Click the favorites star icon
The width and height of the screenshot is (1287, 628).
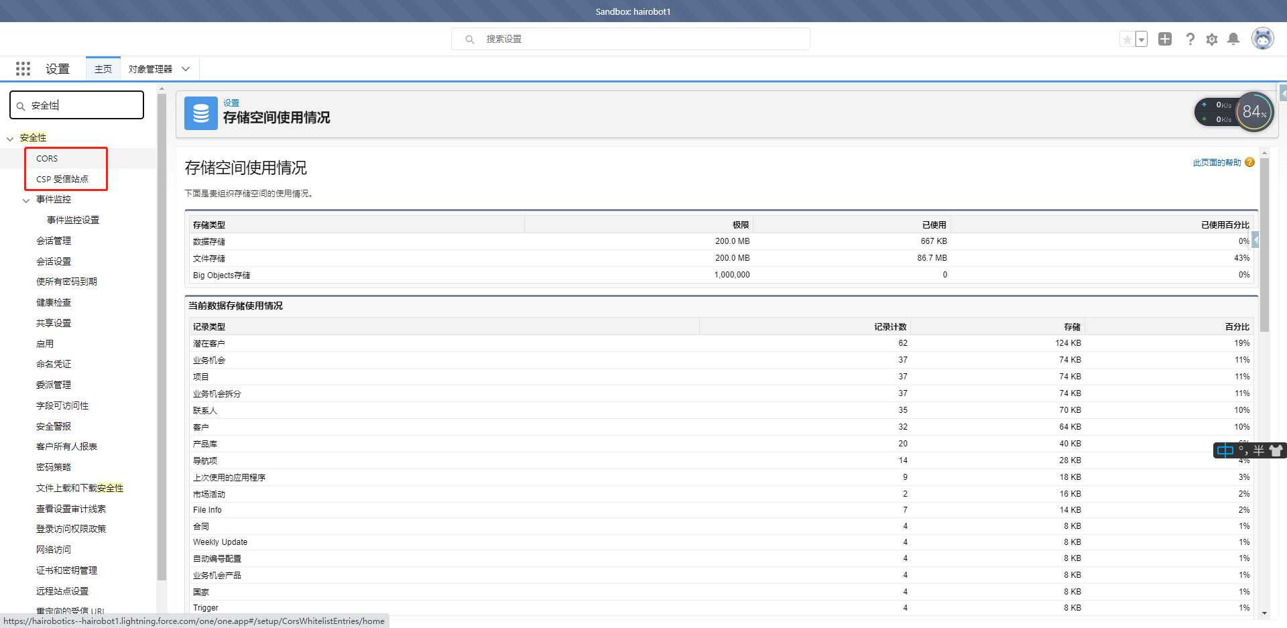pos(1126,39)
